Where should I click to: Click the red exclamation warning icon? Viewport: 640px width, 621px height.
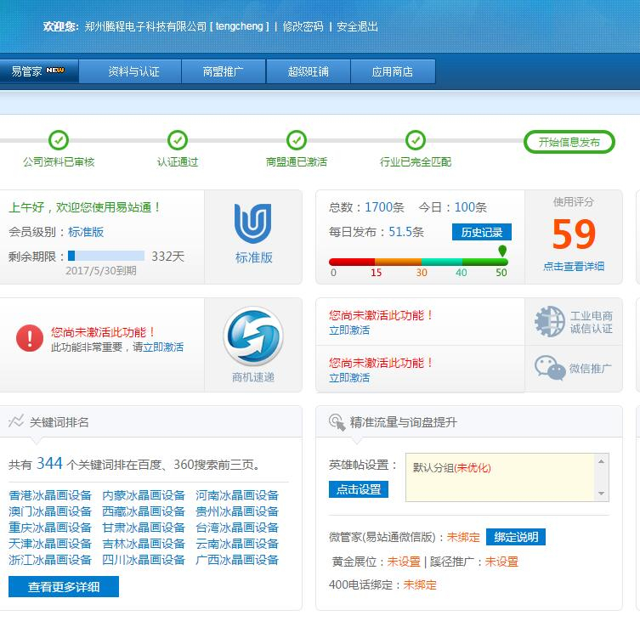point(30,338)
